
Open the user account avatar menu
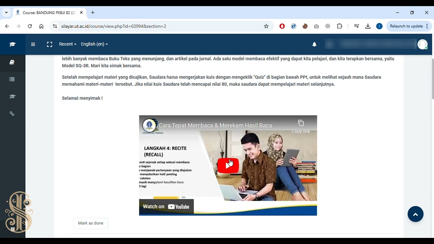click(x=422, y=44)
